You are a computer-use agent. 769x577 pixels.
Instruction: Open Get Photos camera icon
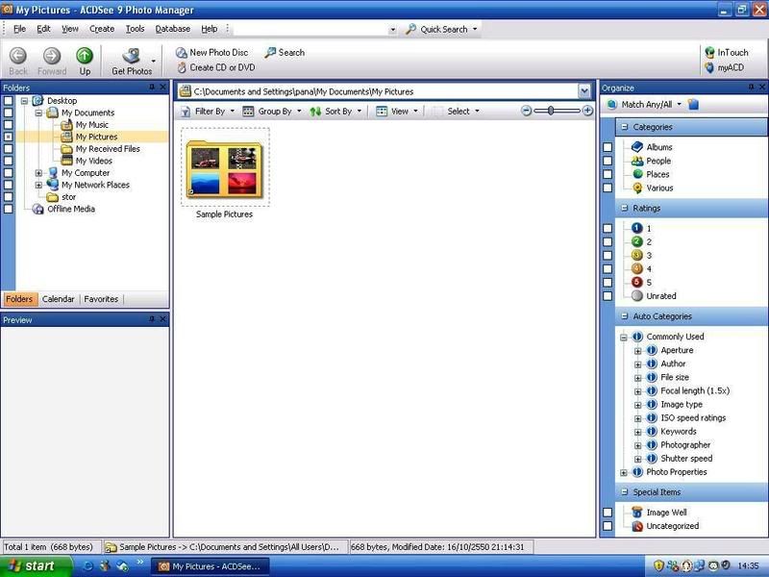pos(131,56)
